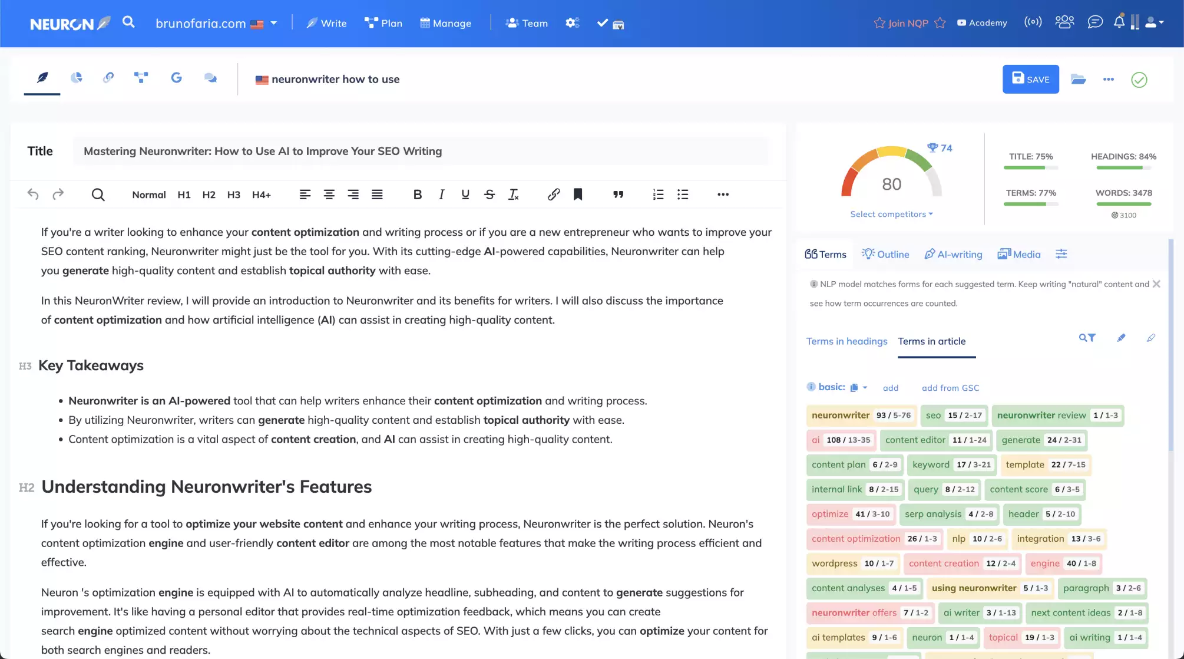Switch to the Media tab

[x=1019, y=254]
